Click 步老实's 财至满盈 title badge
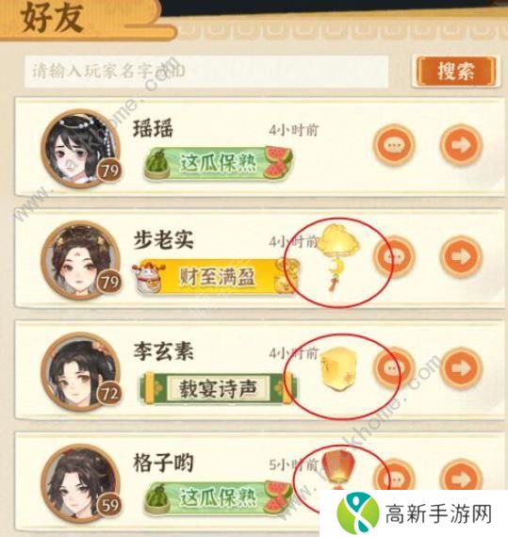 (x=217, y=277)
